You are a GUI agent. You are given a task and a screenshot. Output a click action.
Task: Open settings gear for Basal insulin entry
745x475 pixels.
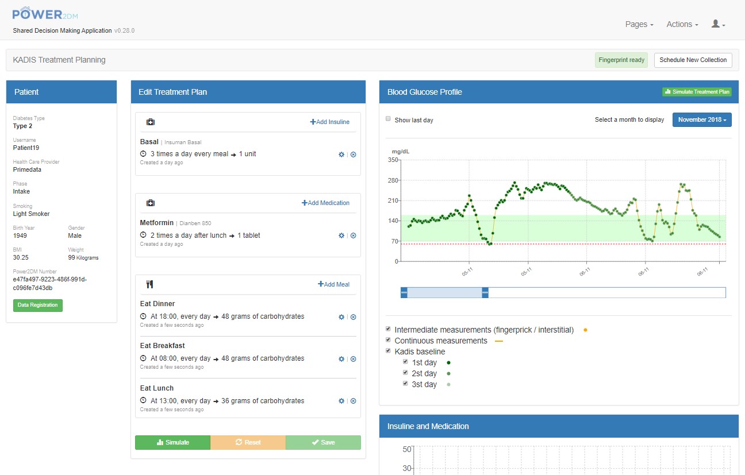pyautogui.click(x=341, y=155)
